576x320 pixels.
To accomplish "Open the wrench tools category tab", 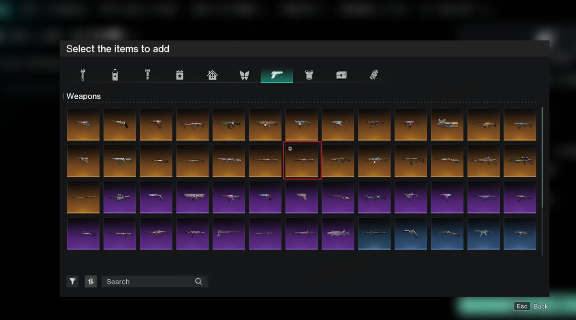I will 83,75.
